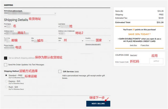
Task: Open the coupon Need help link
Action: (133, 55)
